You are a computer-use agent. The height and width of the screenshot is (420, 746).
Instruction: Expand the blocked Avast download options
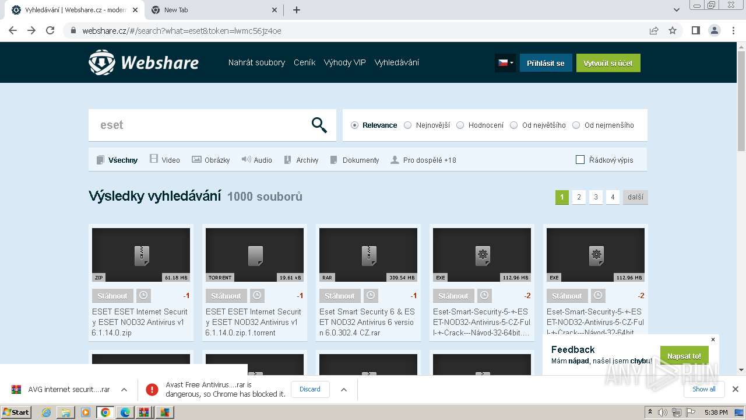[x=344, y=389]
